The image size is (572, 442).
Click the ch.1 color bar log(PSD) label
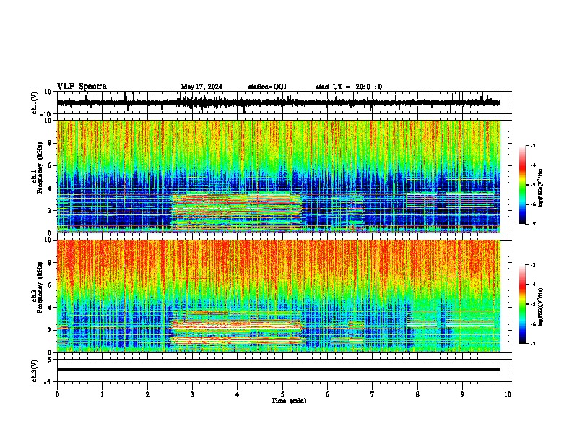coord(541,188)
